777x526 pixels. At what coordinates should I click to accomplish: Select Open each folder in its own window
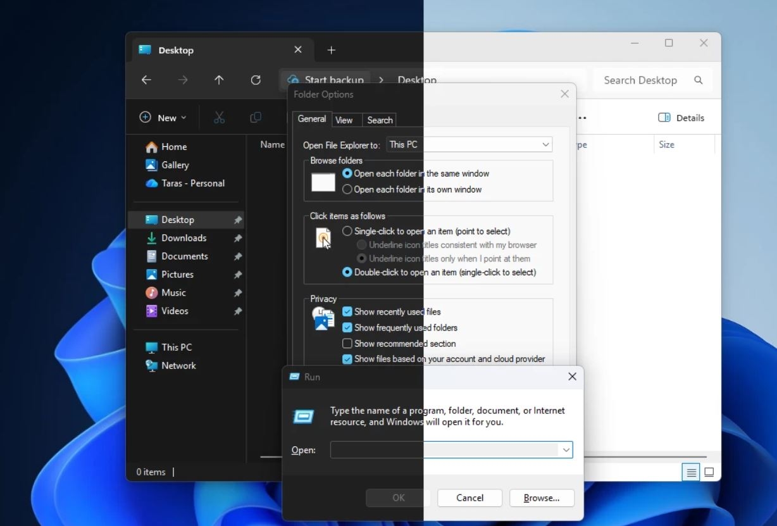pos(412,189)
